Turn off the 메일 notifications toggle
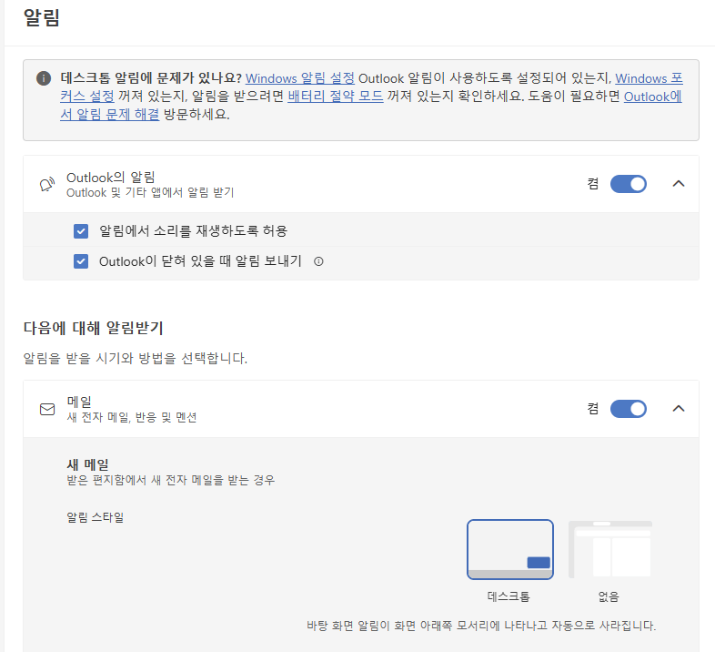The width and height of the screenshot is (715, 652). pyautogui.click(x=629, y=409)
